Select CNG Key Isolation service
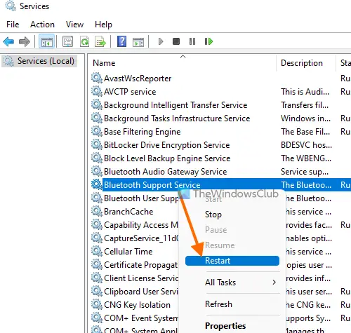351x333 pixels. 137,305
